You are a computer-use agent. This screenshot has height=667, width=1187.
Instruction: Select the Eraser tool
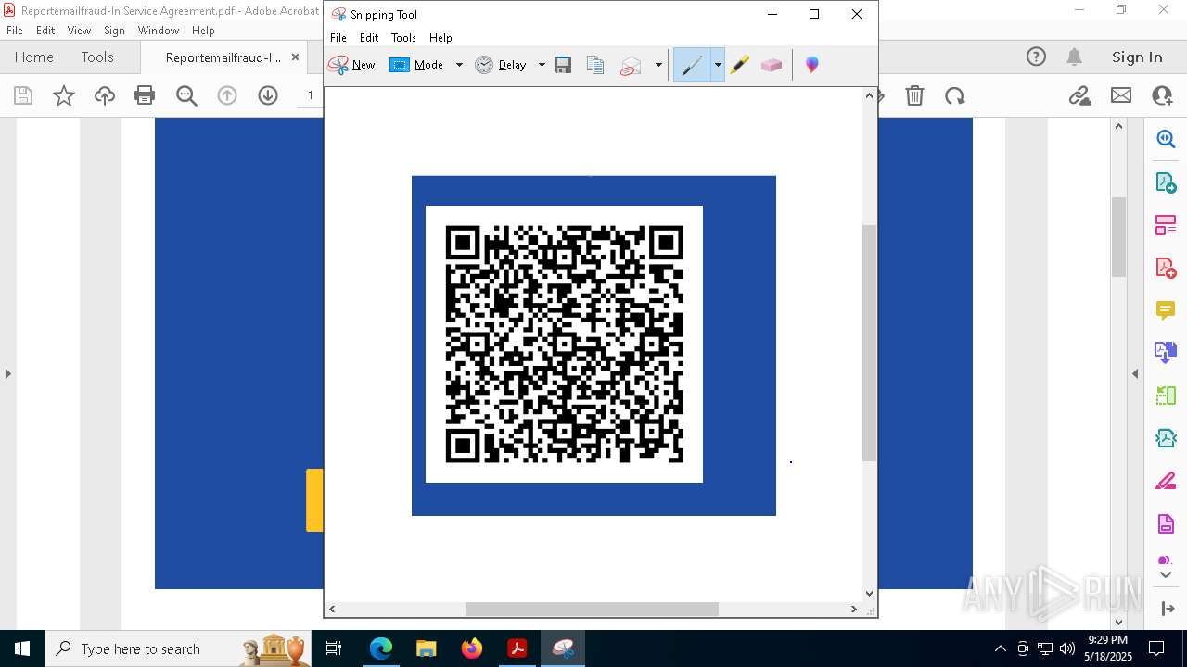772,65
